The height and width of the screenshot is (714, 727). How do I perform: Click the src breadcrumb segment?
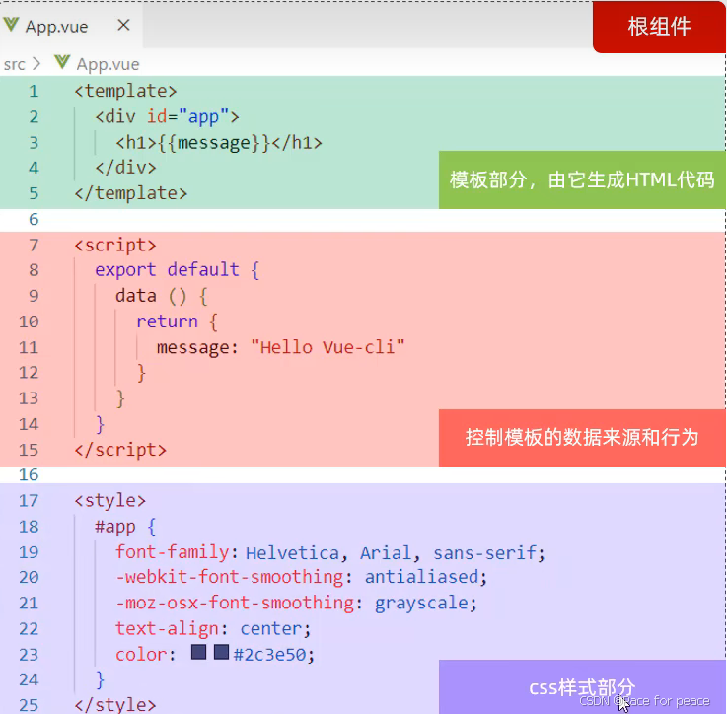[14, 64]
